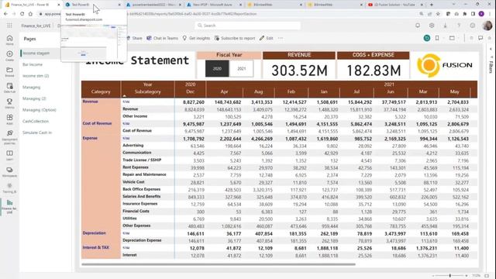Click the Dec column header
Image resolution: width=496 pixels, height=279 pixels.
190,91
